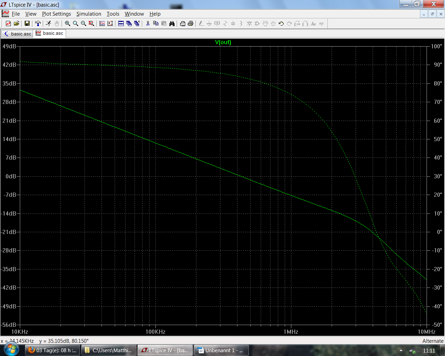
Task: Open the Firefox '03 Tag(e)' taskbar item
Action: click(52, 350)
